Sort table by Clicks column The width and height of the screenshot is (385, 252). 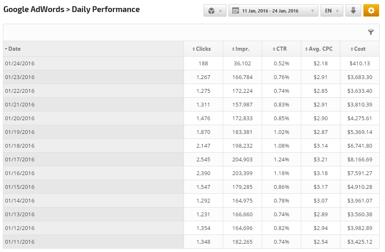coord(203,49)
